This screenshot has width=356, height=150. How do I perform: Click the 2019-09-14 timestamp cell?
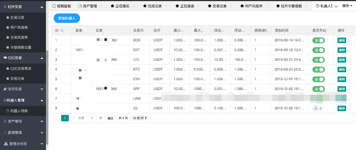pyautogui.click(x=289, y=40)
